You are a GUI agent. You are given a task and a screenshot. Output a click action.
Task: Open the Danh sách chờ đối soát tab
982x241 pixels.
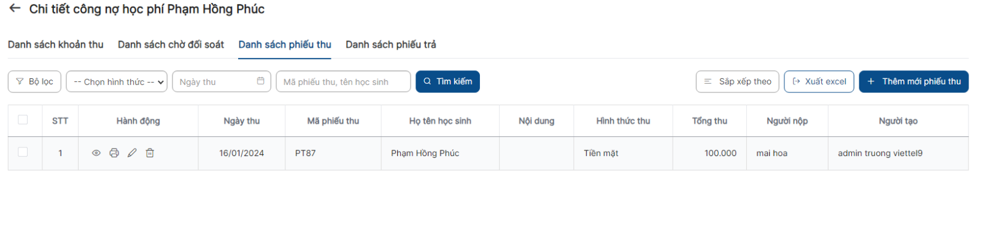(x=171, y=45)
